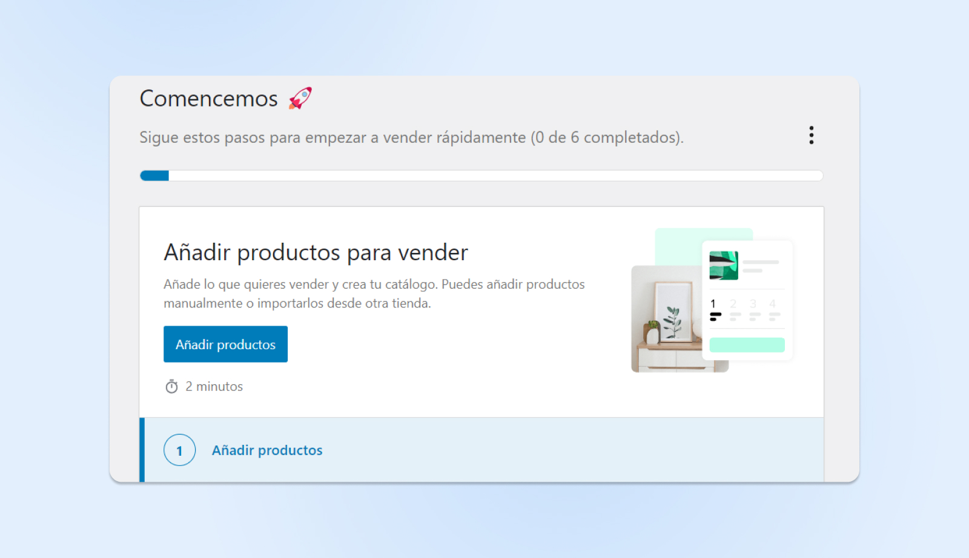Select the numbered step 1 circle

click(x=179, y=450)
